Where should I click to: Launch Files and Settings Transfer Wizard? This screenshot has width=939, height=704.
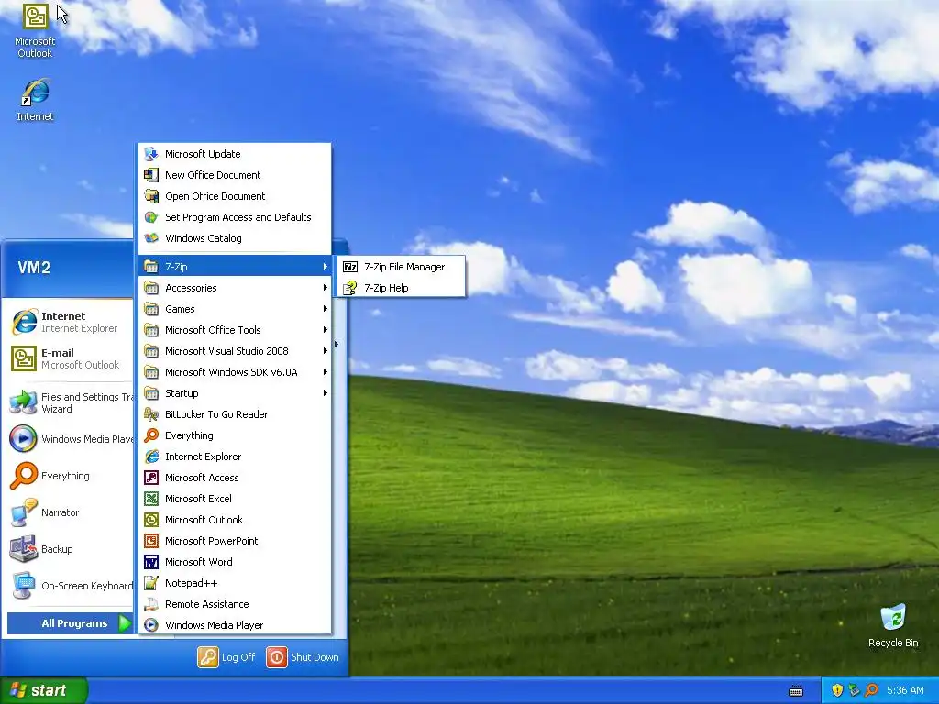pos(70,403)
